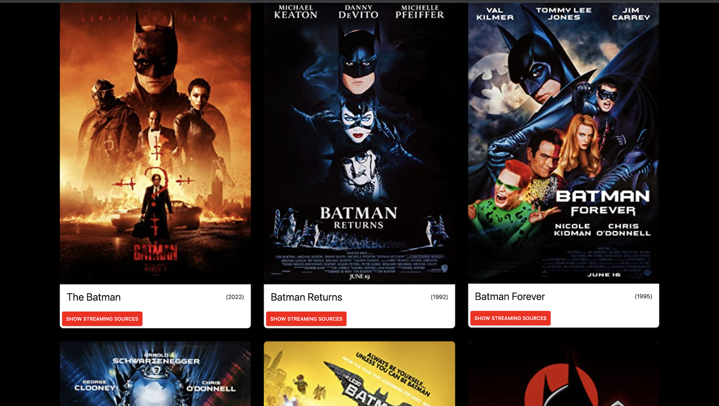Click the Batman Forever logo on poster
The image size is (719, 406).
tap(602, 202)
